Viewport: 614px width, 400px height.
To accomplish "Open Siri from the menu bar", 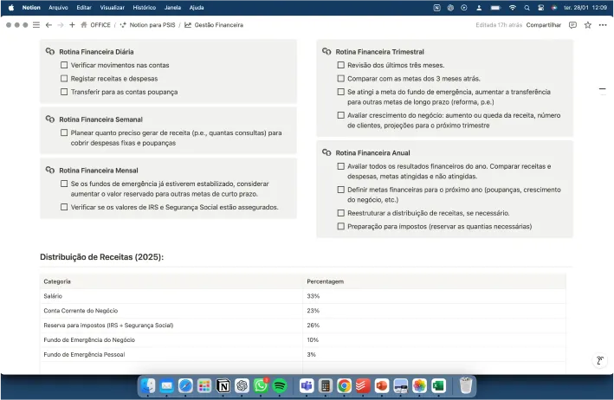I will click(x=553, y=8).
